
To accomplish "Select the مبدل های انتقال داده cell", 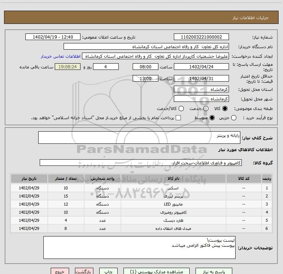I will (173, 229).
